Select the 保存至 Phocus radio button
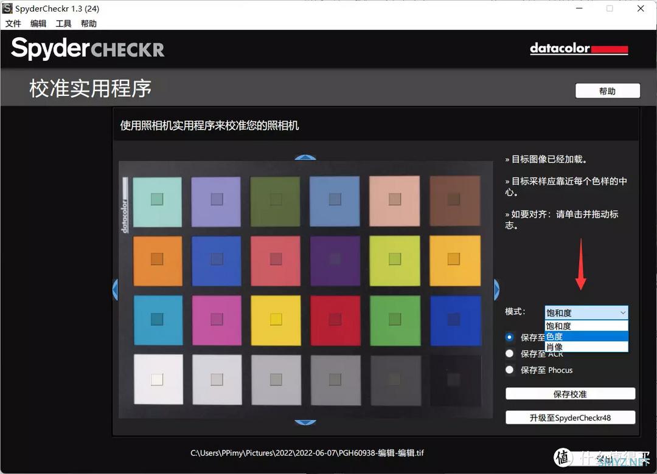The height and width of the screenshot is (474, 657). [510, 369]
